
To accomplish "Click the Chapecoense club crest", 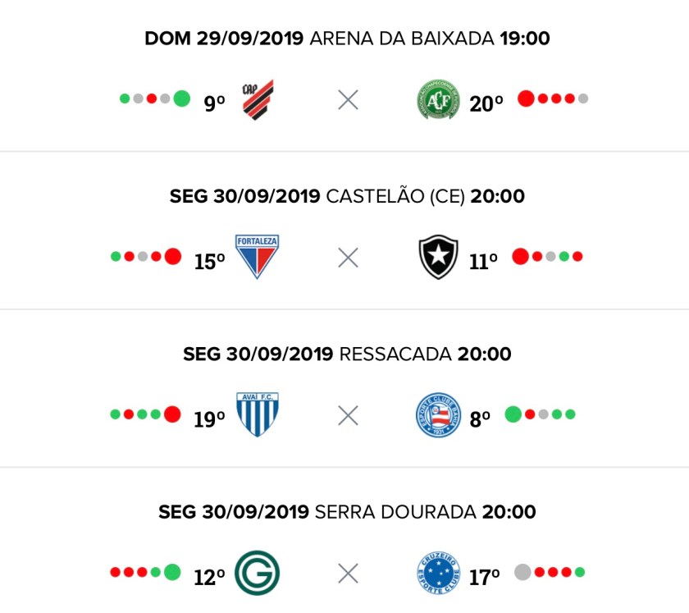I will coord(437,100).
